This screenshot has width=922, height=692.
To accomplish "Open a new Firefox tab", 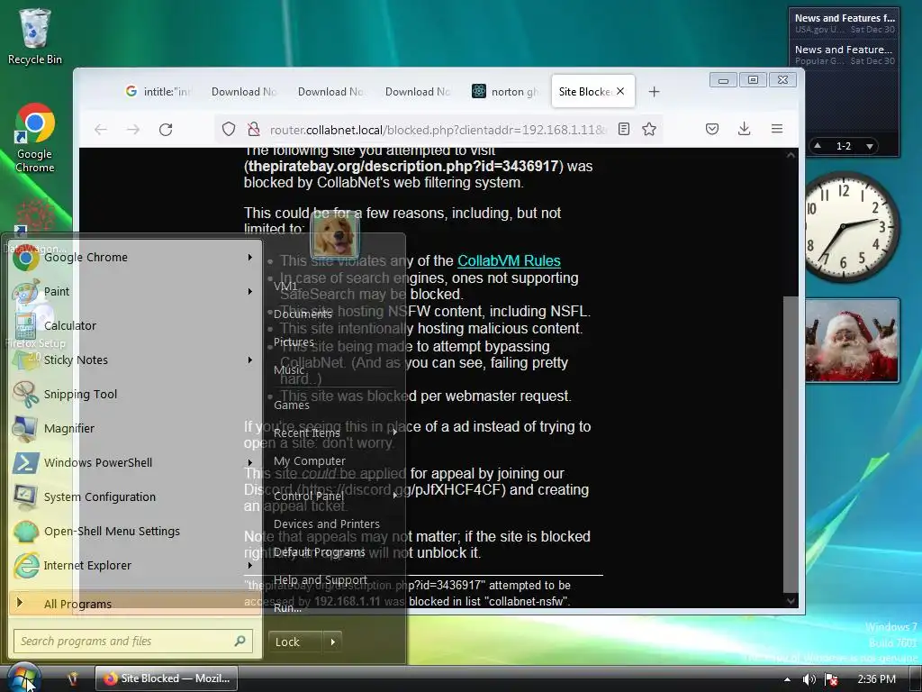I will click(654, 91).
